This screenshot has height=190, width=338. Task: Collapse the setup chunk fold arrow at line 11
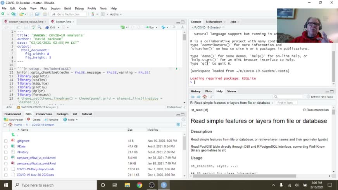(15, 69)
